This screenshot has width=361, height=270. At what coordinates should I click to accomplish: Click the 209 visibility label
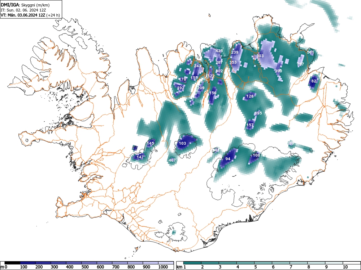coord(201,88)
